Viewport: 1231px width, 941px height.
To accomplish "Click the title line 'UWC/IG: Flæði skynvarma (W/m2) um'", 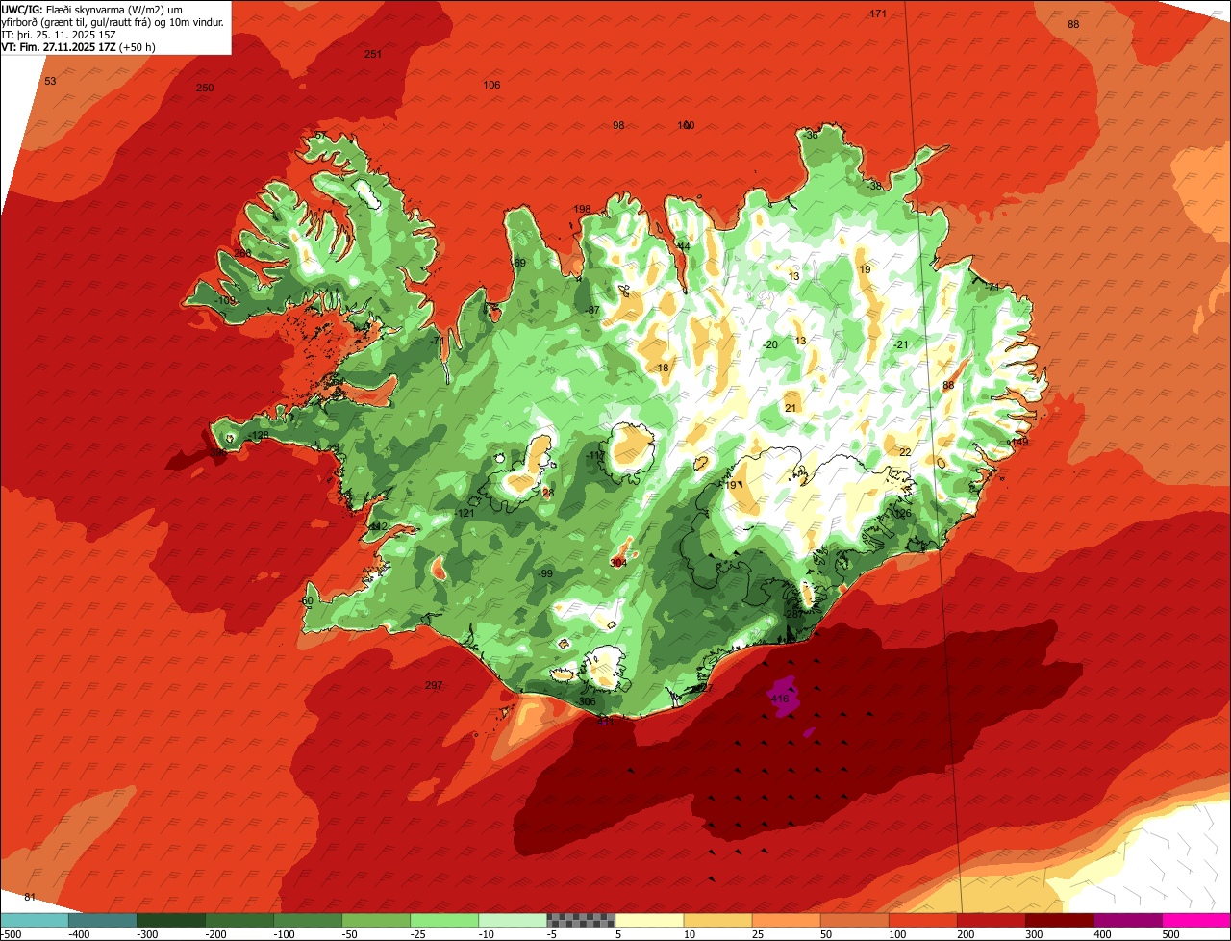I will point(91,10).
